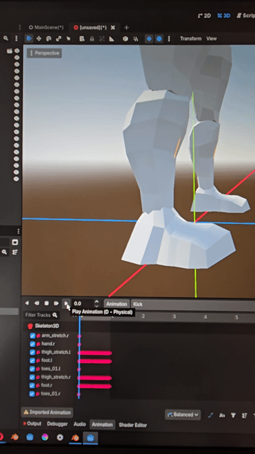This screenshot has width=255, height=454.
Task: Uncheck the thigh_stretch.r track
Action: coord(33,377)
